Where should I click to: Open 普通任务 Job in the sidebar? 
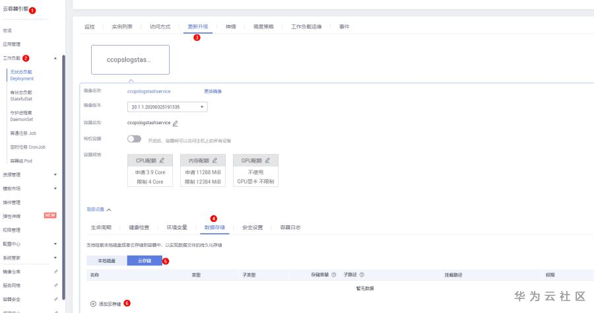tap(23, 133)
